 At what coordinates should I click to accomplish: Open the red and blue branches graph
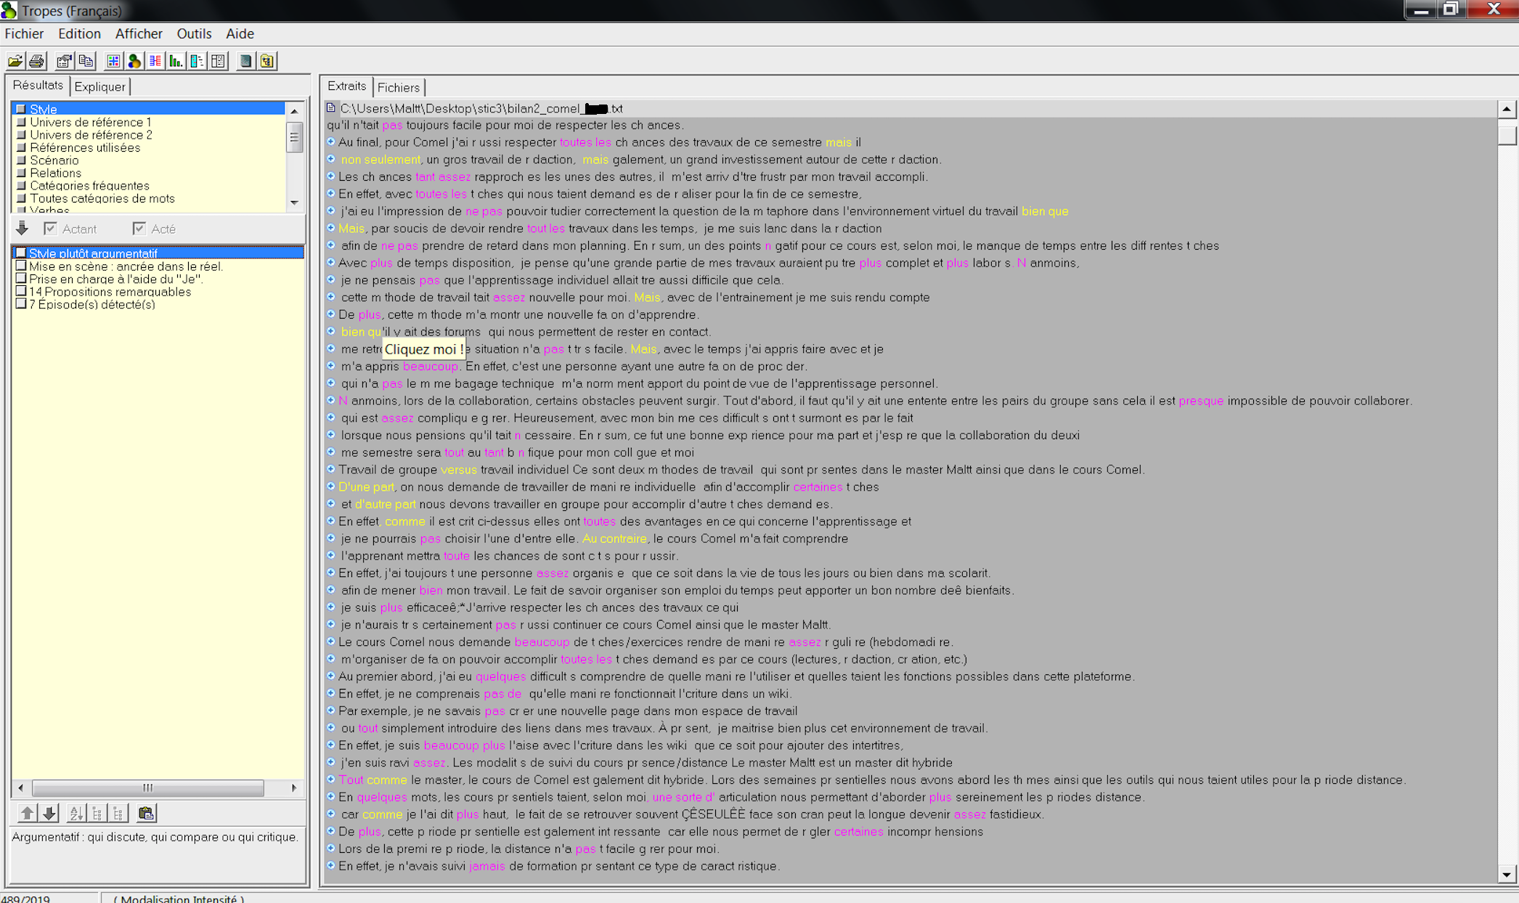click(155, 61)
